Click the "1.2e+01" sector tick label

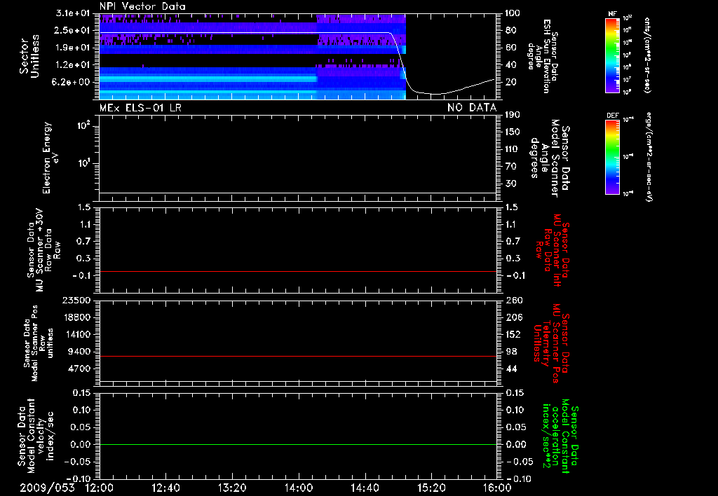[73, 64]
